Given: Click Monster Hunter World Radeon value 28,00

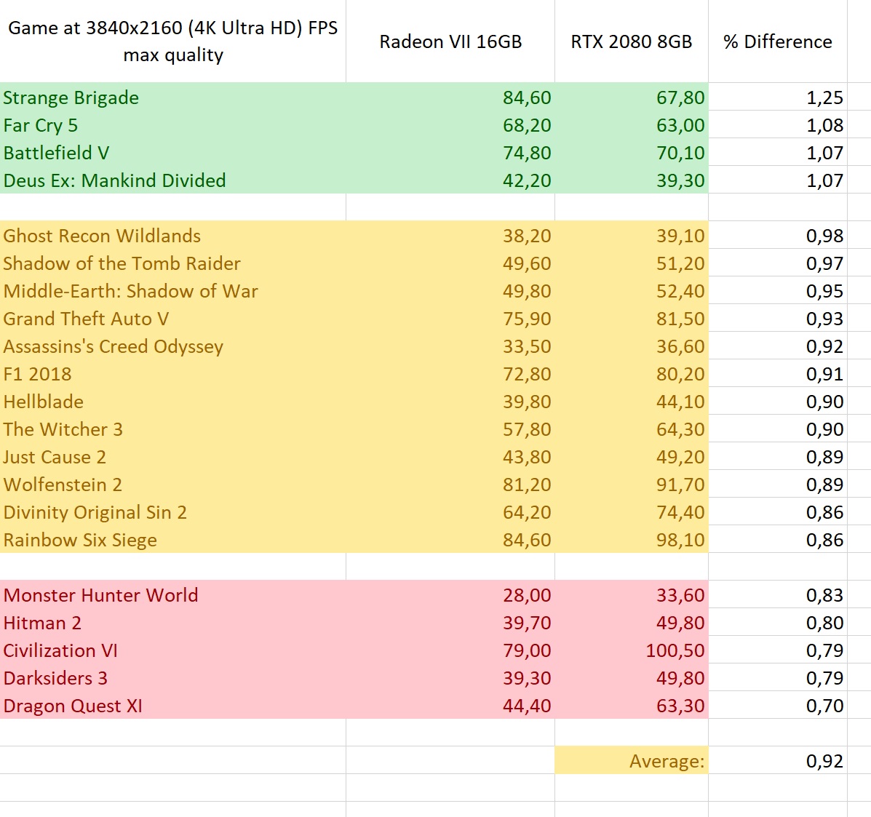Looking at the screenshot, I should pyautogui.click(x=450, y=595).
